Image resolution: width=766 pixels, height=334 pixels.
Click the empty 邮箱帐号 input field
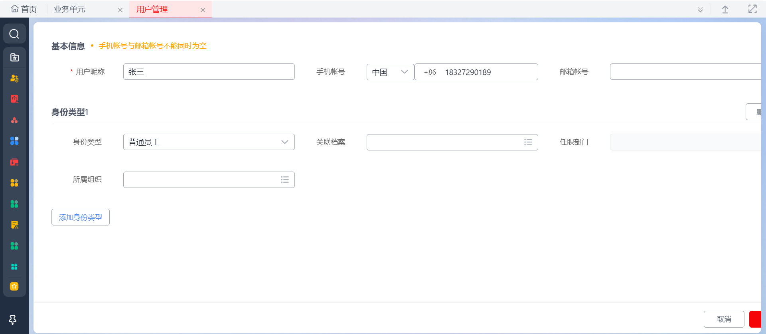[684, 72]
